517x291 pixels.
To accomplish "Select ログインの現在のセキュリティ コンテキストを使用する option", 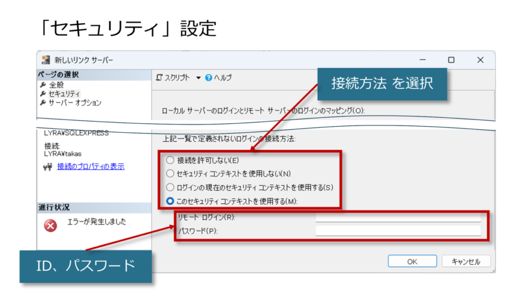I will [170, 187].
